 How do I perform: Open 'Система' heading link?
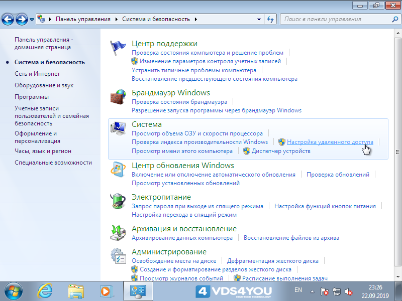tap(147, 124)
